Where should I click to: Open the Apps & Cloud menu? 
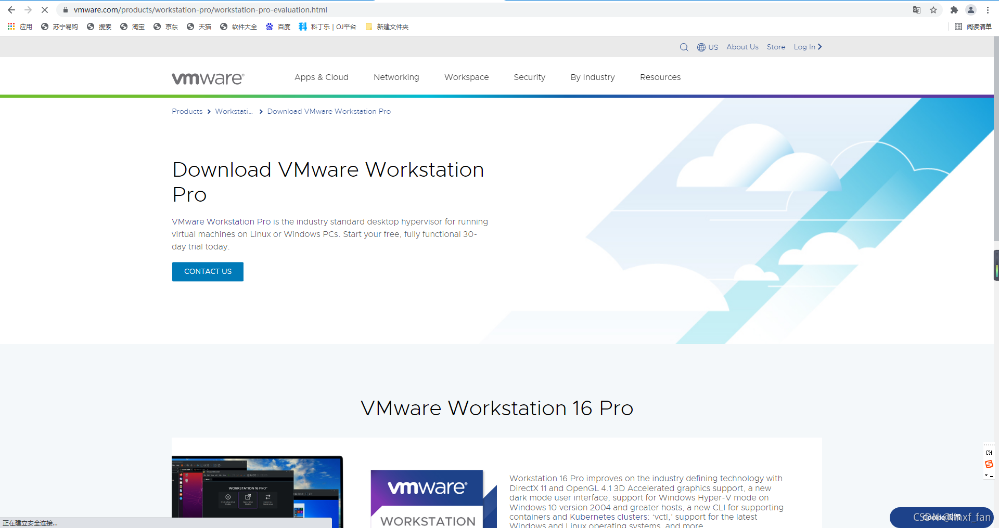[322, 77]
